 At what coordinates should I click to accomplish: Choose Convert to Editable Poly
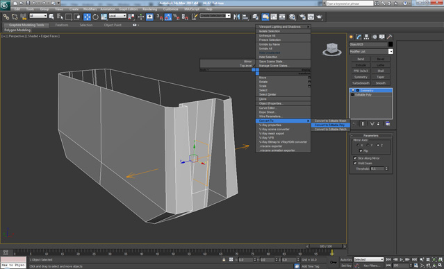pyautogui.click(x=331, y=125)
